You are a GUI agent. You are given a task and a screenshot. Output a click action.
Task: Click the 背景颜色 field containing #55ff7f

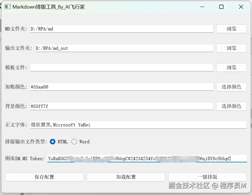(x=121, y=106)
